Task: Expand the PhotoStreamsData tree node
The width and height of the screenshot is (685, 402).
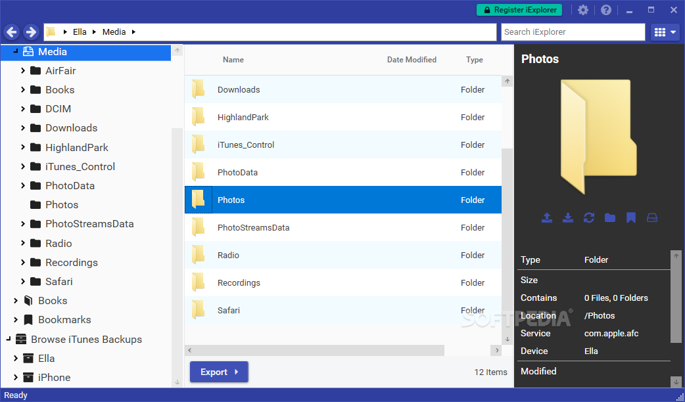Action: 23,224
